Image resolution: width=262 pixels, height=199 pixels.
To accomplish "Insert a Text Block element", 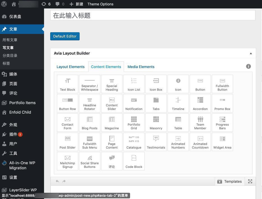I will click(68, 84).
